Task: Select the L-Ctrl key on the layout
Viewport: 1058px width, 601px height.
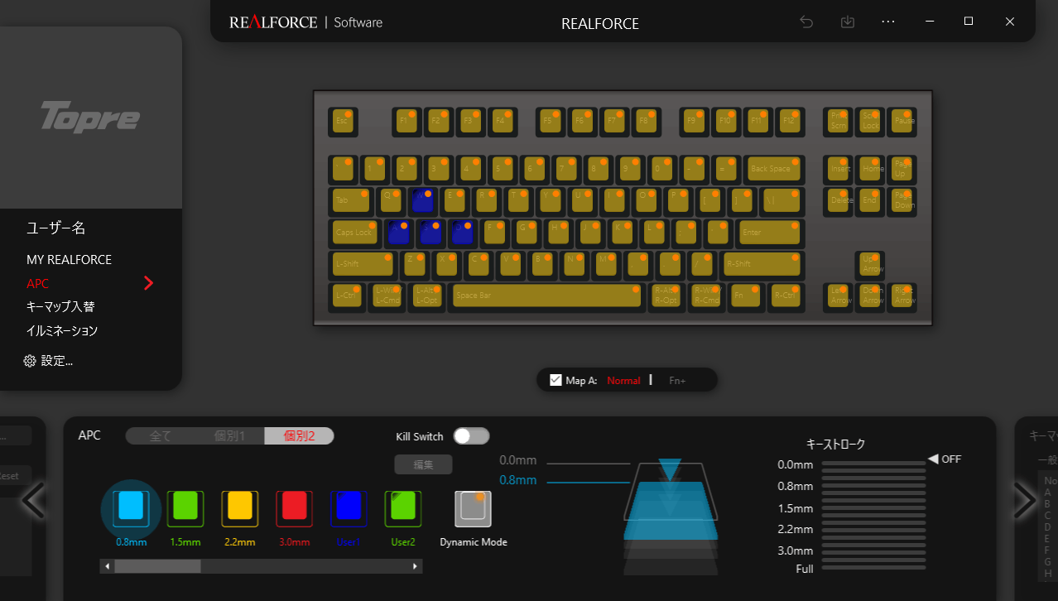Action: (347, 296)
